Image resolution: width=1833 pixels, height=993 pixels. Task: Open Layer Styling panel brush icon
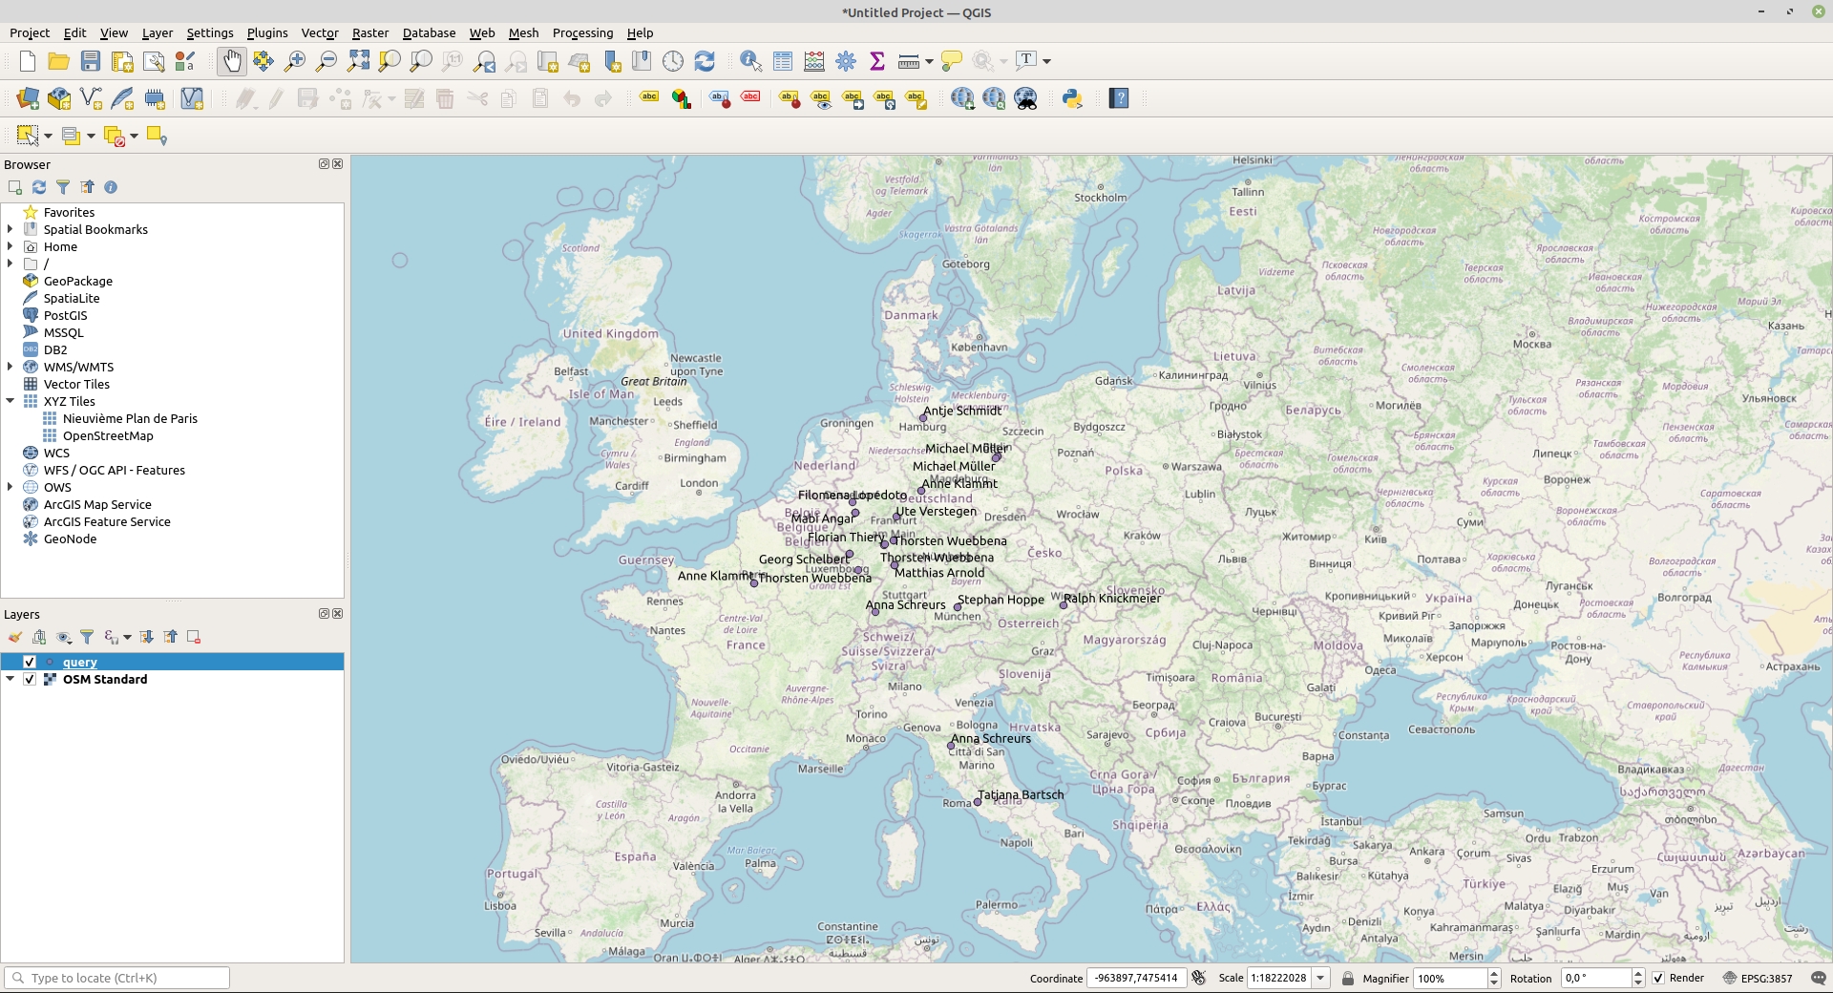15,637
